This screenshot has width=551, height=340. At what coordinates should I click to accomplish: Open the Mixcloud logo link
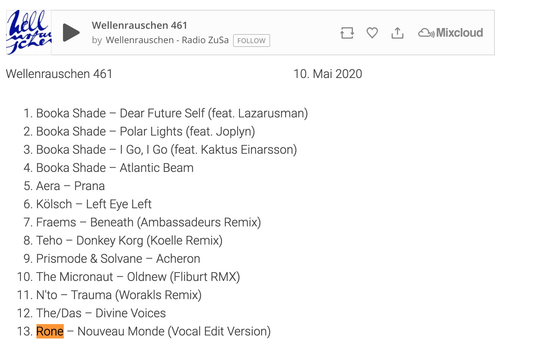[x=450, y=33]
